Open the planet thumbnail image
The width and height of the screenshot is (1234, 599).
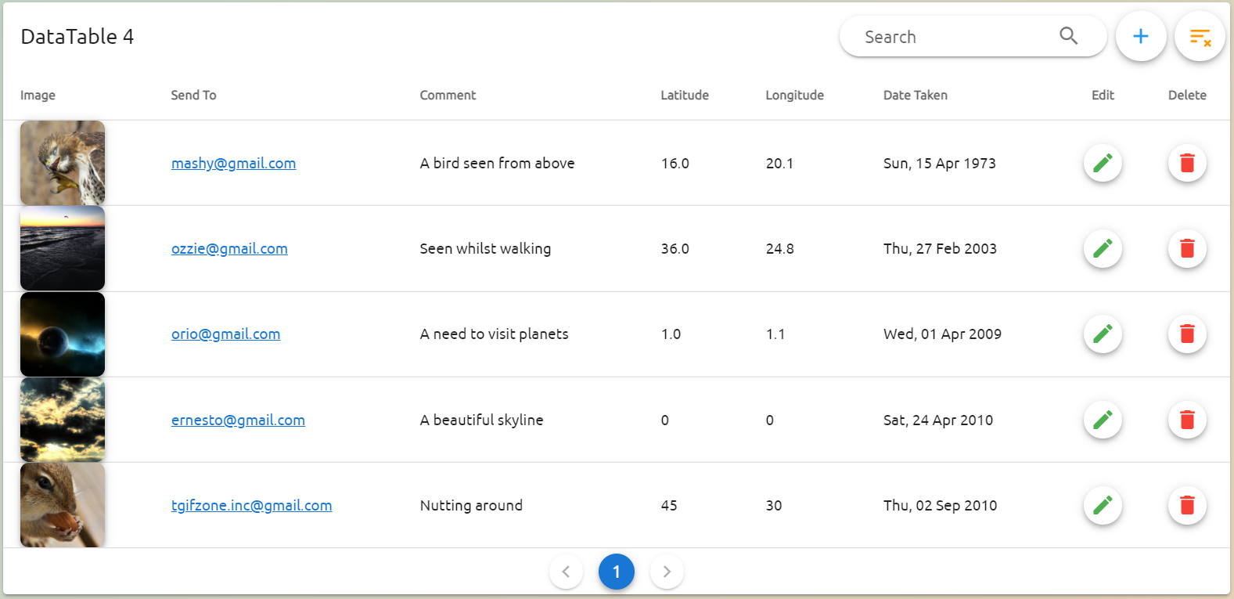pyautogui.click(x=63, y=334)
